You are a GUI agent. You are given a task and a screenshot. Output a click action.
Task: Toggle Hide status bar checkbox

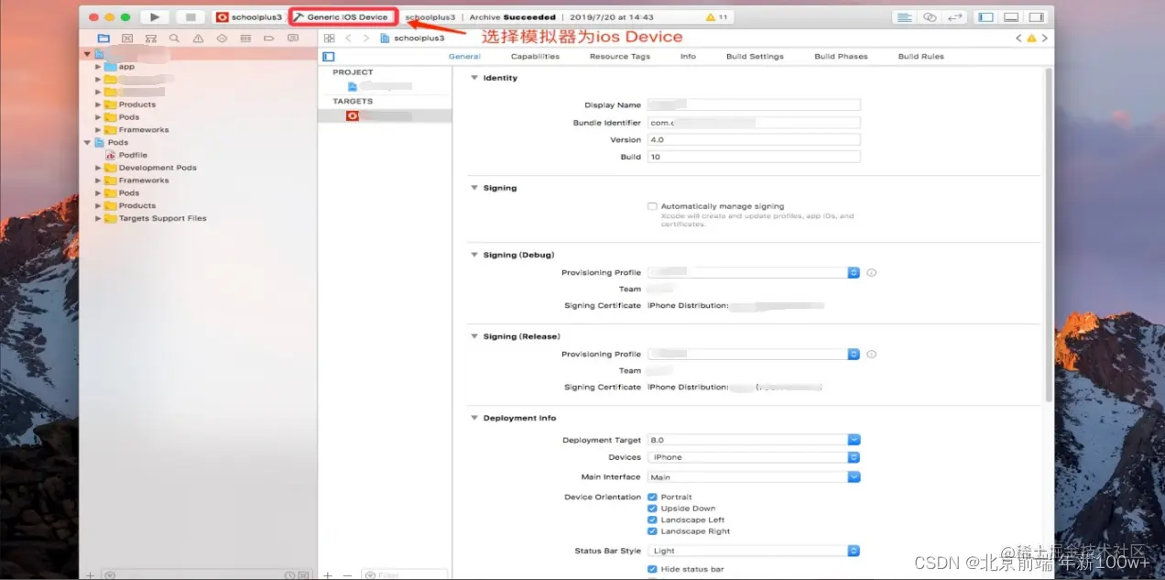652,569
